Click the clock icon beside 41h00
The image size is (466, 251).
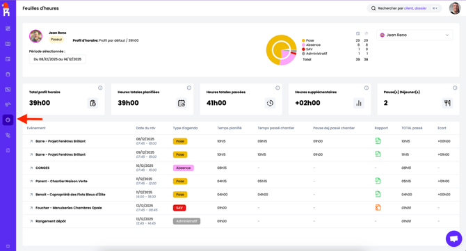click(270, 103)
